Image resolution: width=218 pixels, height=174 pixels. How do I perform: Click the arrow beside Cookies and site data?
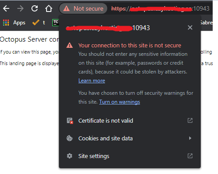(190, 138)
